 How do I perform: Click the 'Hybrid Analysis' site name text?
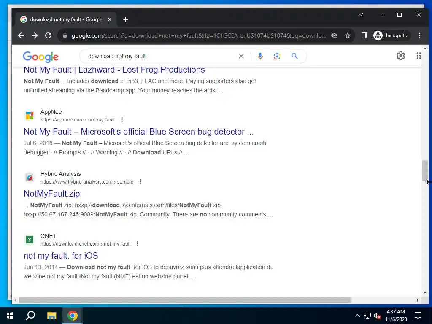point(61,174)
